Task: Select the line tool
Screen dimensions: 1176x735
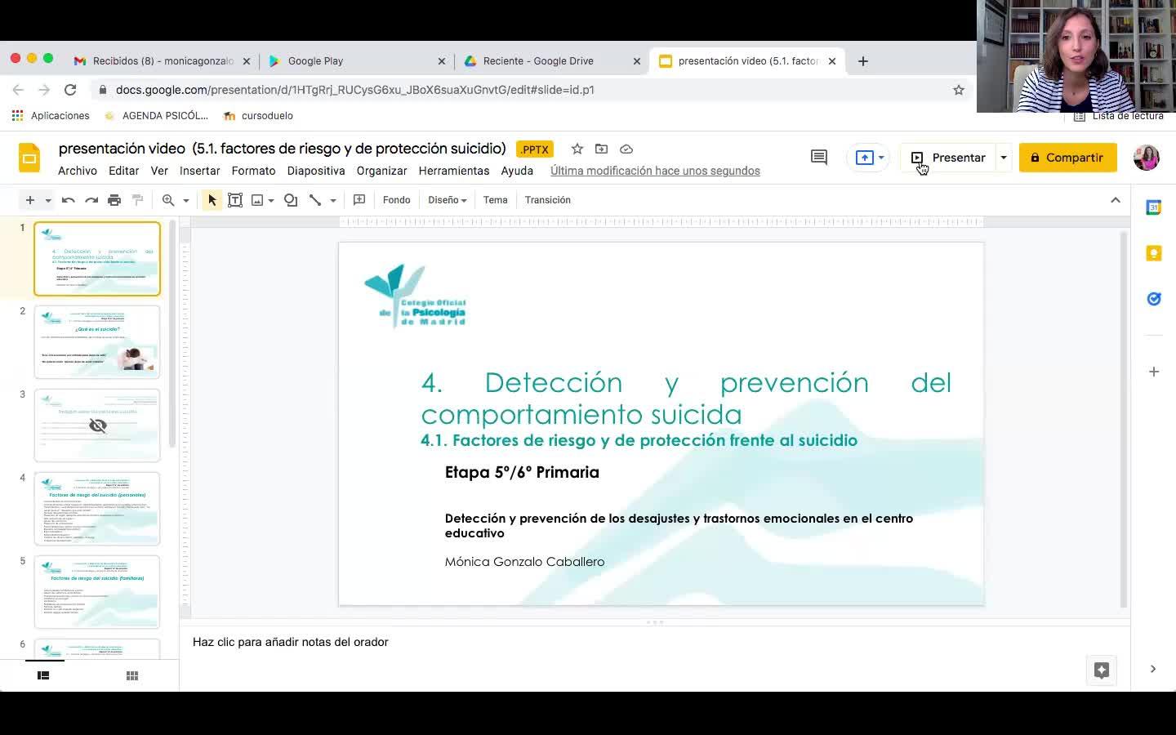Action: (x=315, y=200)
